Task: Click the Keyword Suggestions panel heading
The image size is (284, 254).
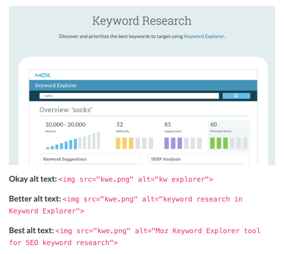Action: coord(65,159)
